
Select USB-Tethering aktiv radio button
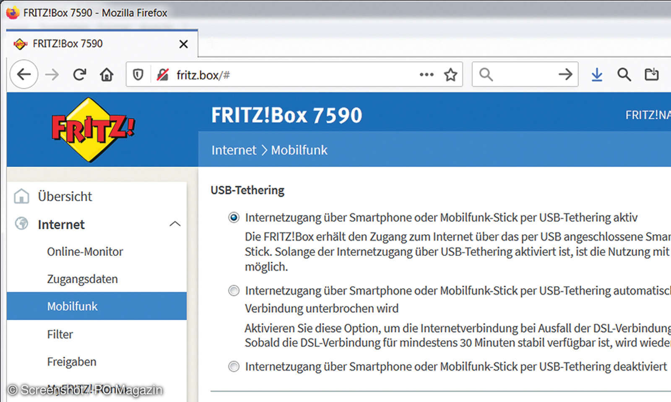[233, 218]
